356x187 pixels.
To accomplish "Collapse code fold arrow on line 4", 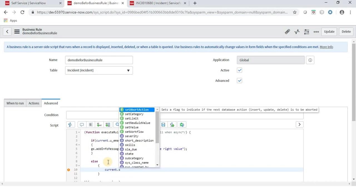I will pyautogui.click(x=79, y=145).
